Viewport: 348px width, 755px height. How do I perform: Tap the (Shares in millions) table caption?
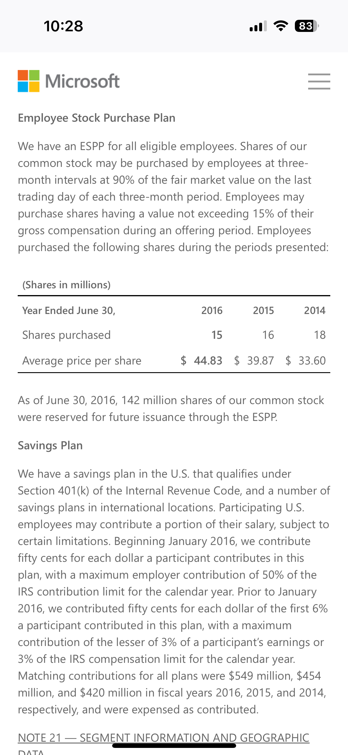coord(66,285)
